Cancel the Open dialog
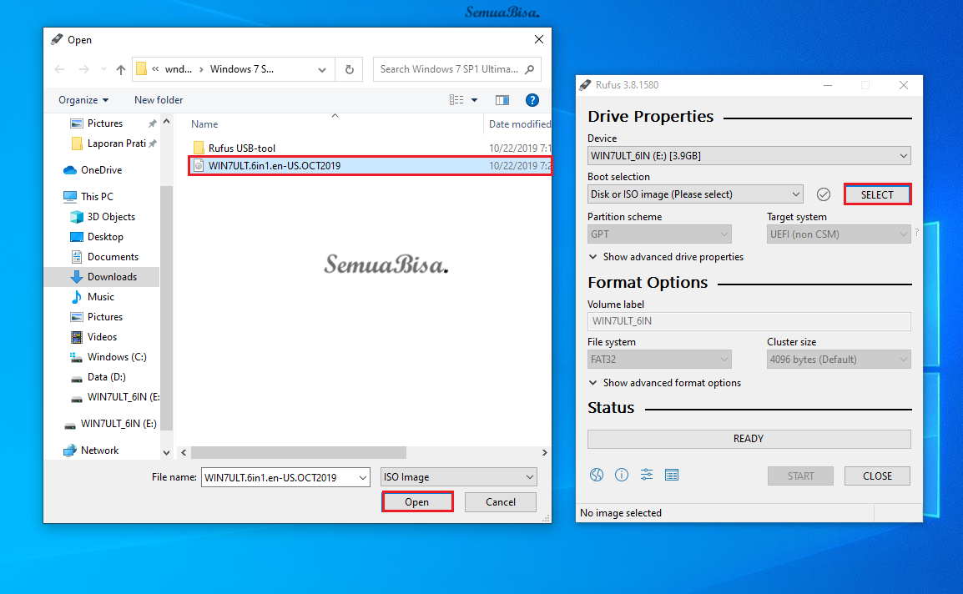 (501, 502)
